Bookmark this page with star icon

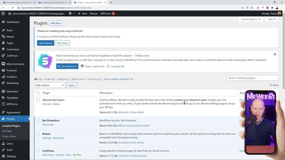(252, 8)
